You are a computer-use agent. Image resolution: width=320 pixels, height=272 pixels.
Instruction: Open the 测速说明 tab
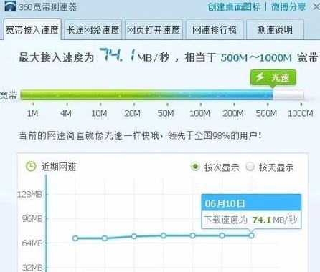[x=275, y=30]
